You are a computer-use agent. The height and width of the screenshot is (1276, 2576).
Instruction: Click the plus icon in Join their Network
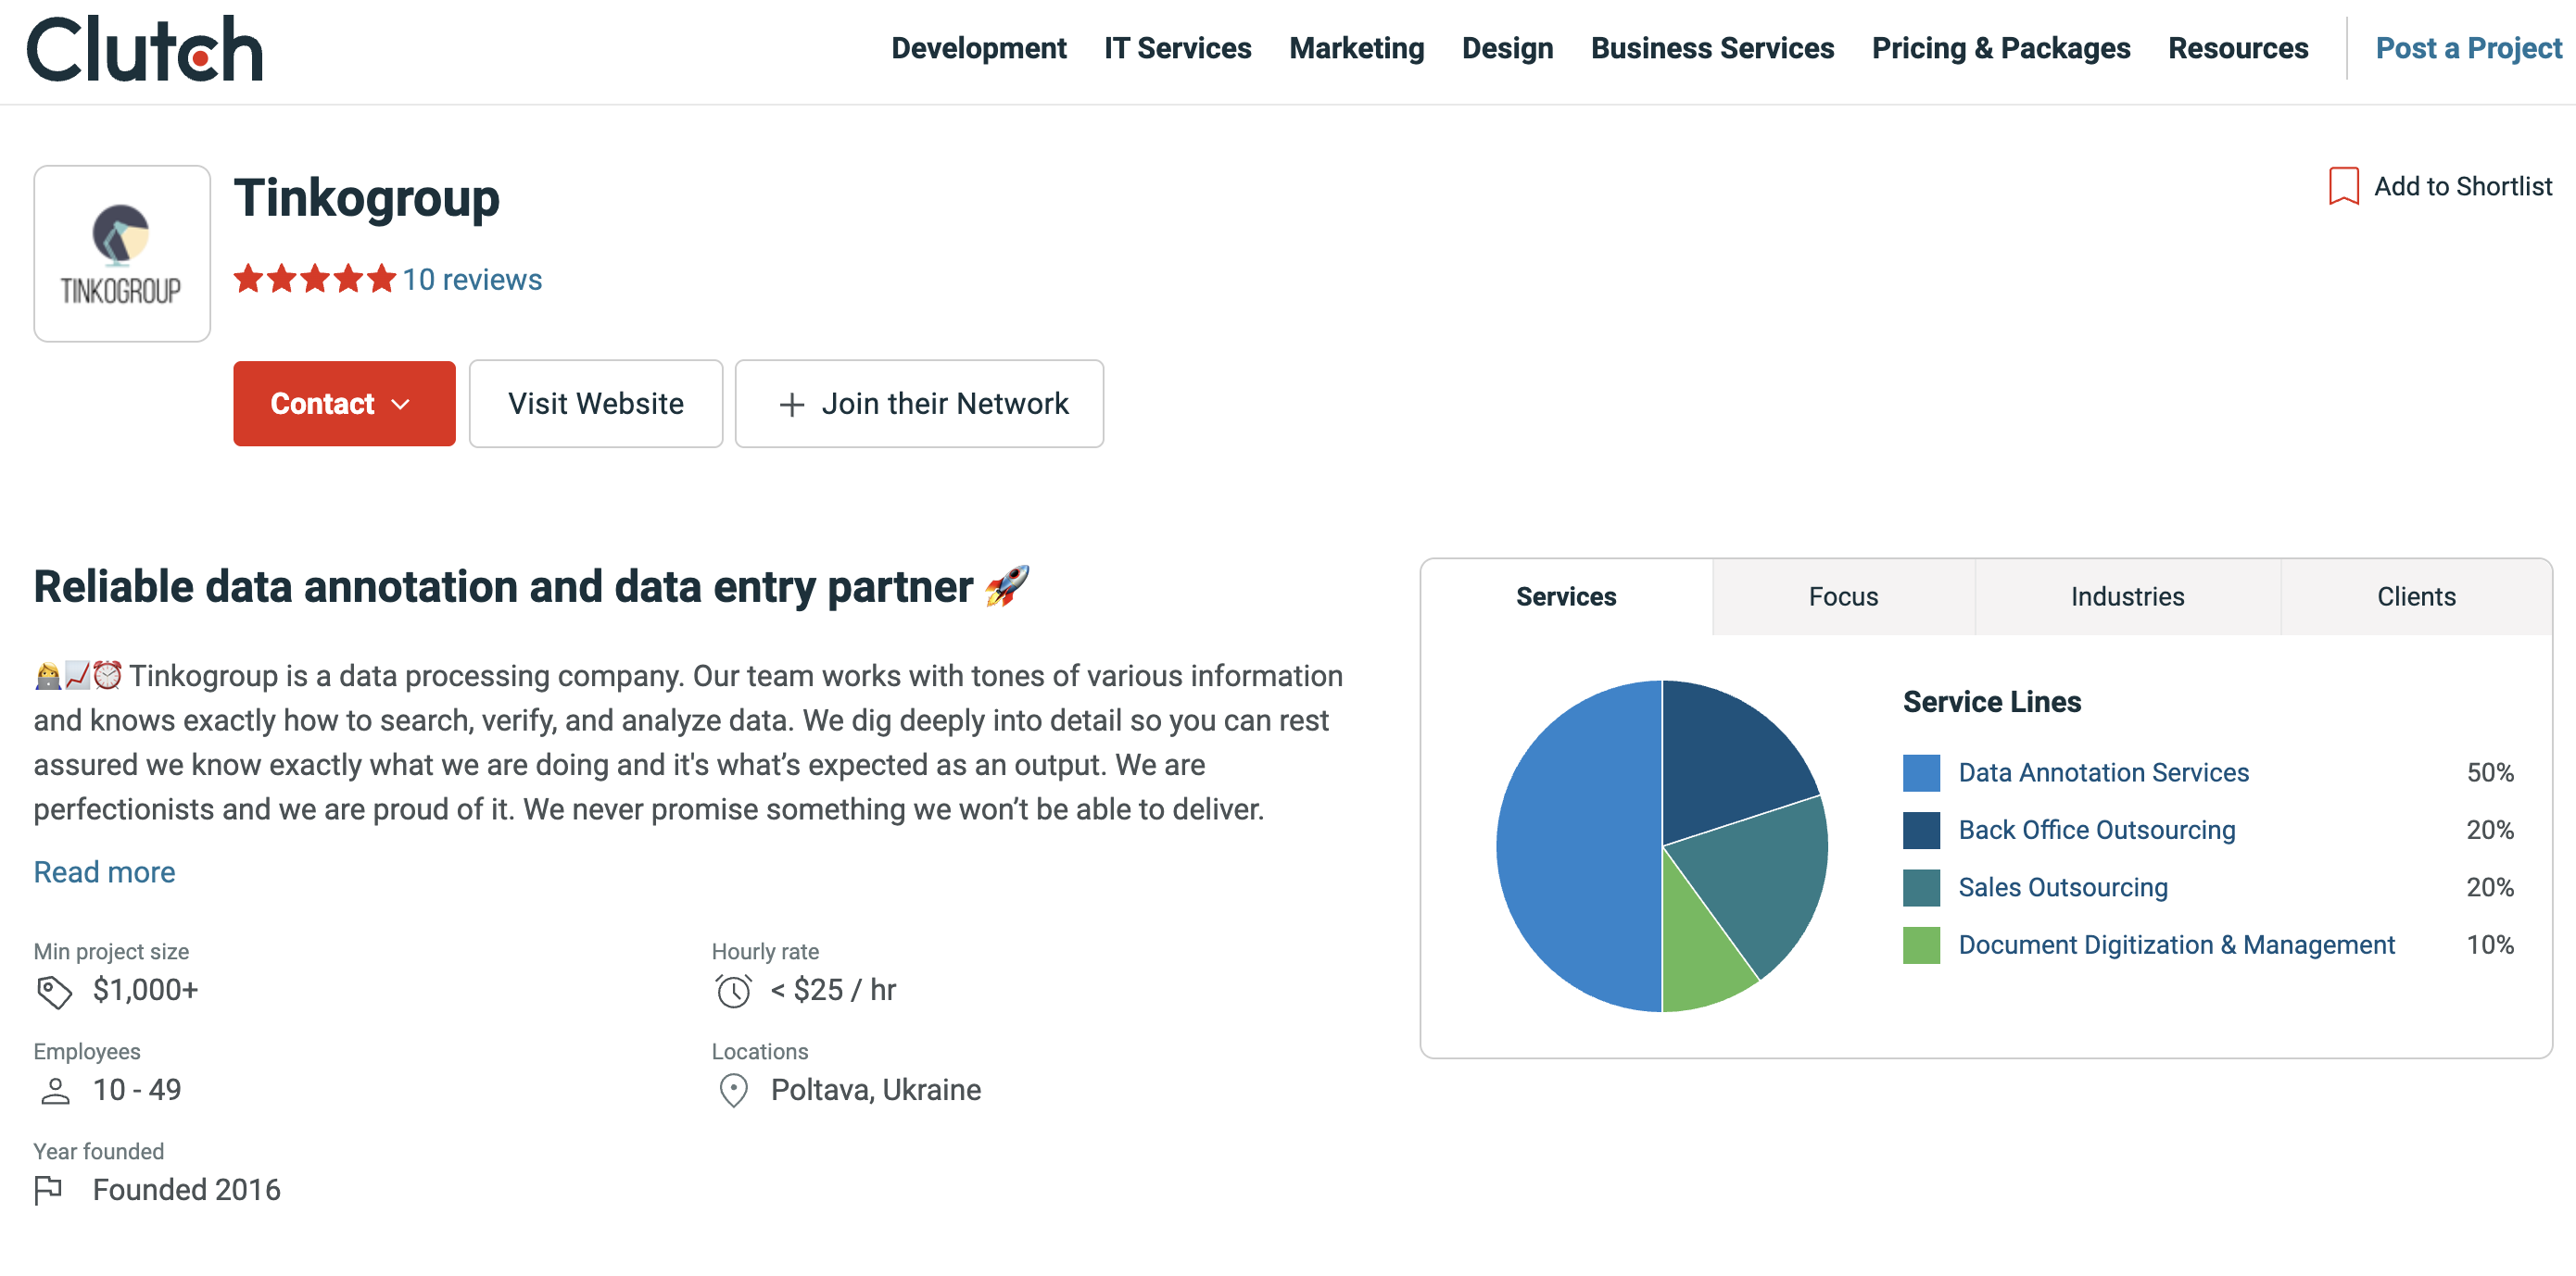point(791,405)
